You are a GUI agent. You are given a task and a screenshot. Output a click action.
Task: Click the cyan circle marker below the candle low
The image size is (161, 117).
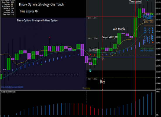[90, 70]
